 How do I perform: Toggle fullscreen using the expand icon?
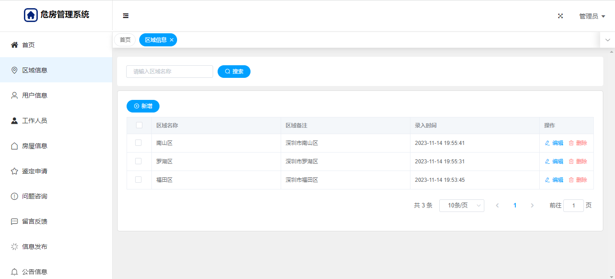tap(560, 16)
